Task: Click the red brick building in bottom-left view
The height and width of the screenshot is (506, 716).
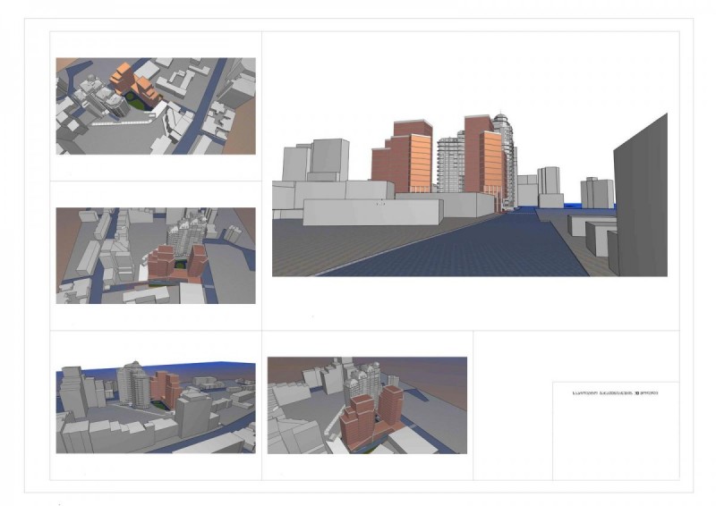Action: [166, 388]
